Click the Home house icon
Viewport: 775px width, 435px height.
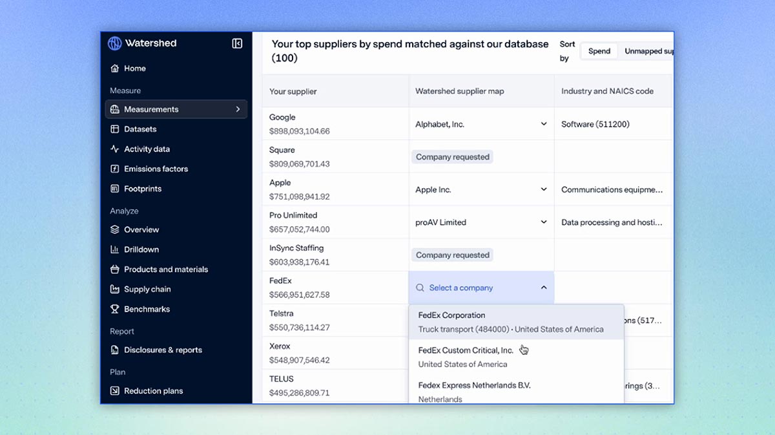point(115,68)
